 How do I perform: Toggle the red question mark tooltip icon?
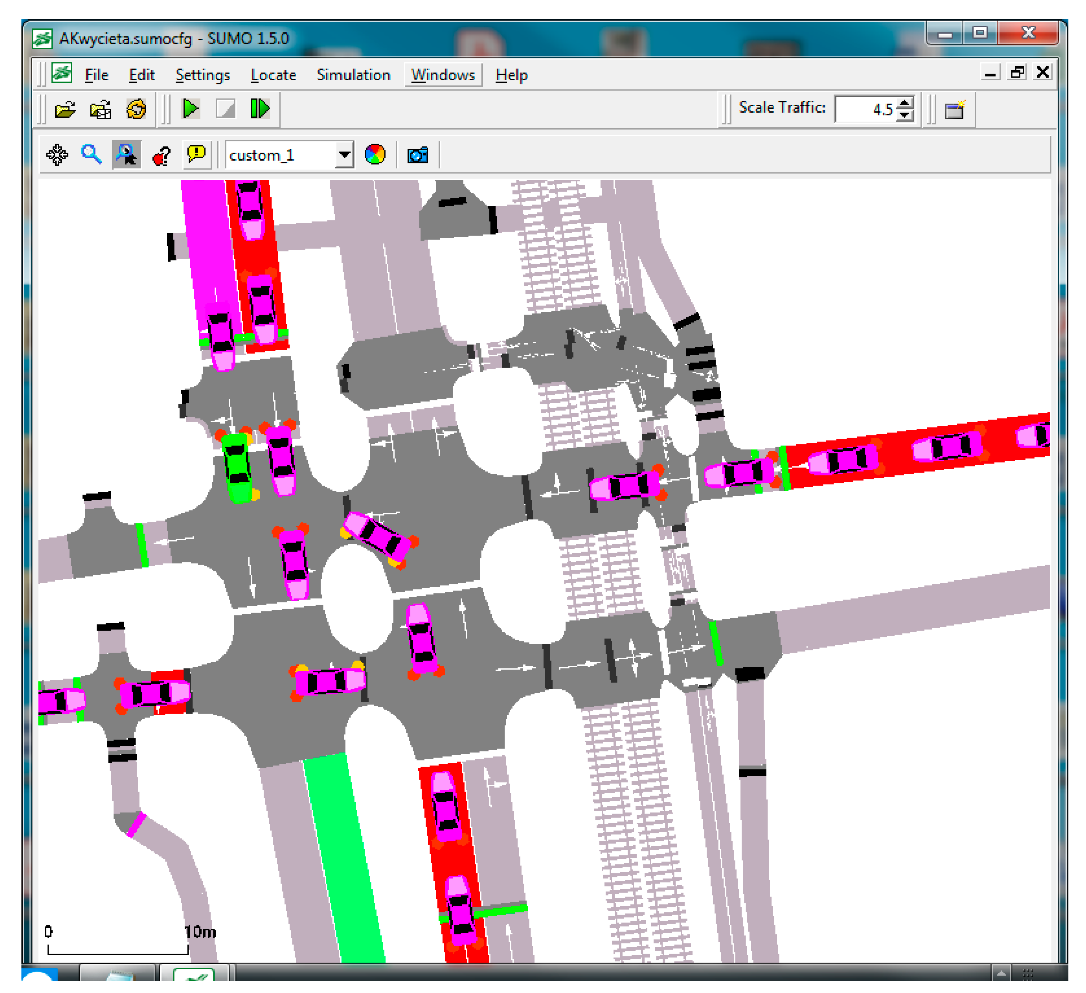[x=162, y=156]
